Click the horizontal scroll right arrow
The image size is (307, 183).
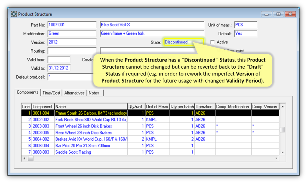point(276,158)
